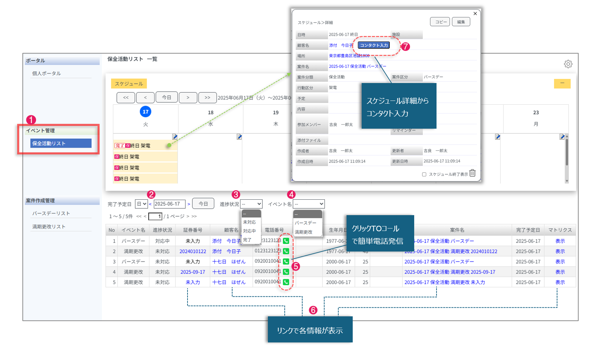Click next date arrow after date field
This screenshot has height=351, width=600.
pyautogui.click(x=189, y=204)
